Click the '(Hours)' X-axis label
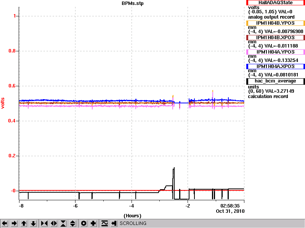Screen dimensions: 305x228 pyautogui.click(x=132, y=216)
